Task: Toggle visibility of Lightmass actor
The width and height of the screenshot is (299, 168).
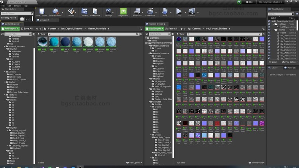Action: coord(269,27)
